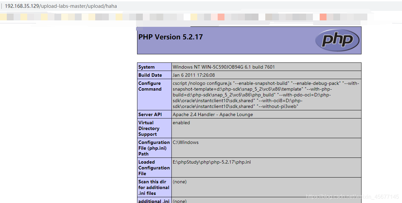
Task: Select the C:\Windows path value
Action: point(186,143)
